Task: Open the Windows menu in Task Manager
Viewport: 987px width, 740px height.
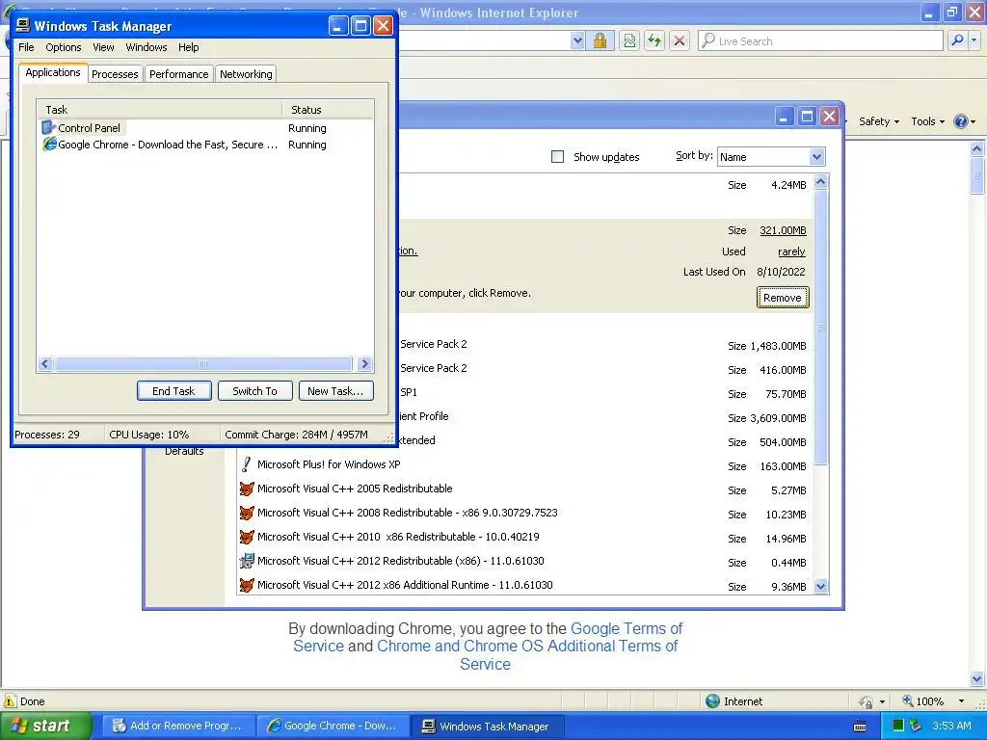Action: 147,47
